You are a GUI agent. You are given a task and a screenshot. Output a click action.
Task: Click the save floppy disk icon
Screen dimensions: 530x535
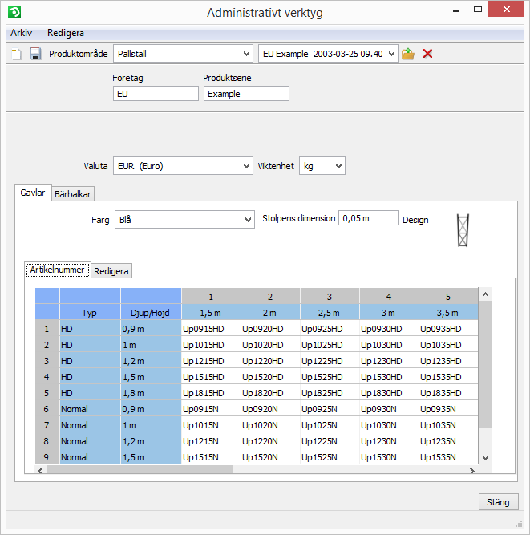click(35, 54)
